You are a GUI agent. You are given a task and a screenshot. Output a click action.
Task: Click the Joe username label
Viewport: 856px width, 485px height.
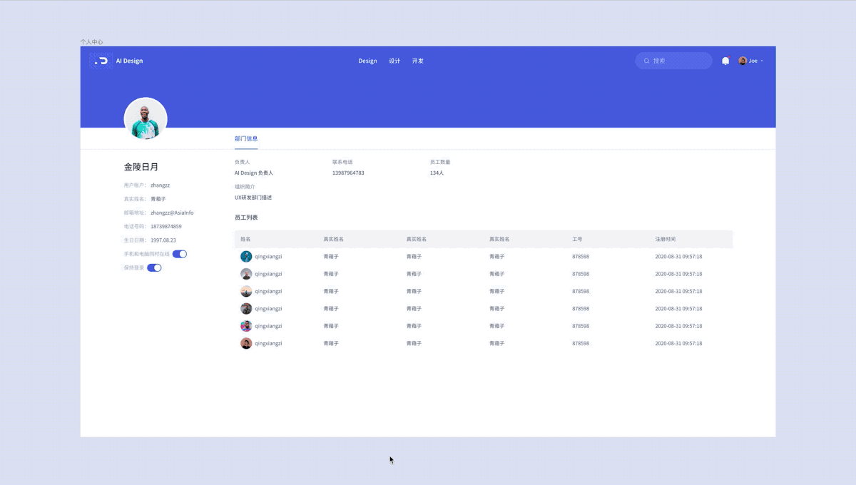tap(753, 61)
